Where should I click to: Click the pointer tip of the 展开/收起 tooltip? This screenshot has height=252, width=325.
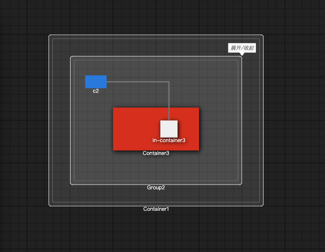(x=242, y=55)
